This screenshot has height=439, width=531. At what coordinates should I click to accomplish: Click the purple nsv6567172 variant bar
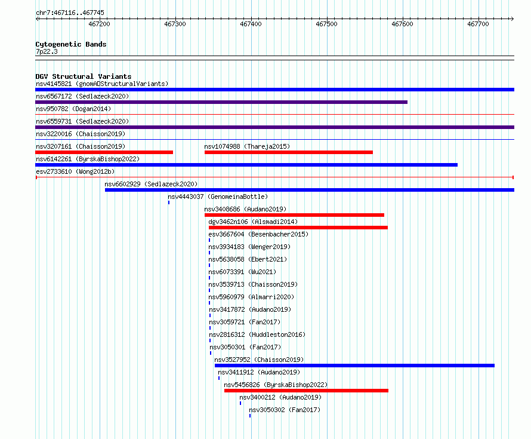[221, 102]
